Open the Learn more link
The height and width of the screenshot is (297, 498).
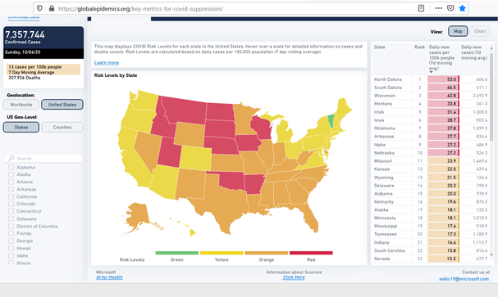[x=107, y=63]
